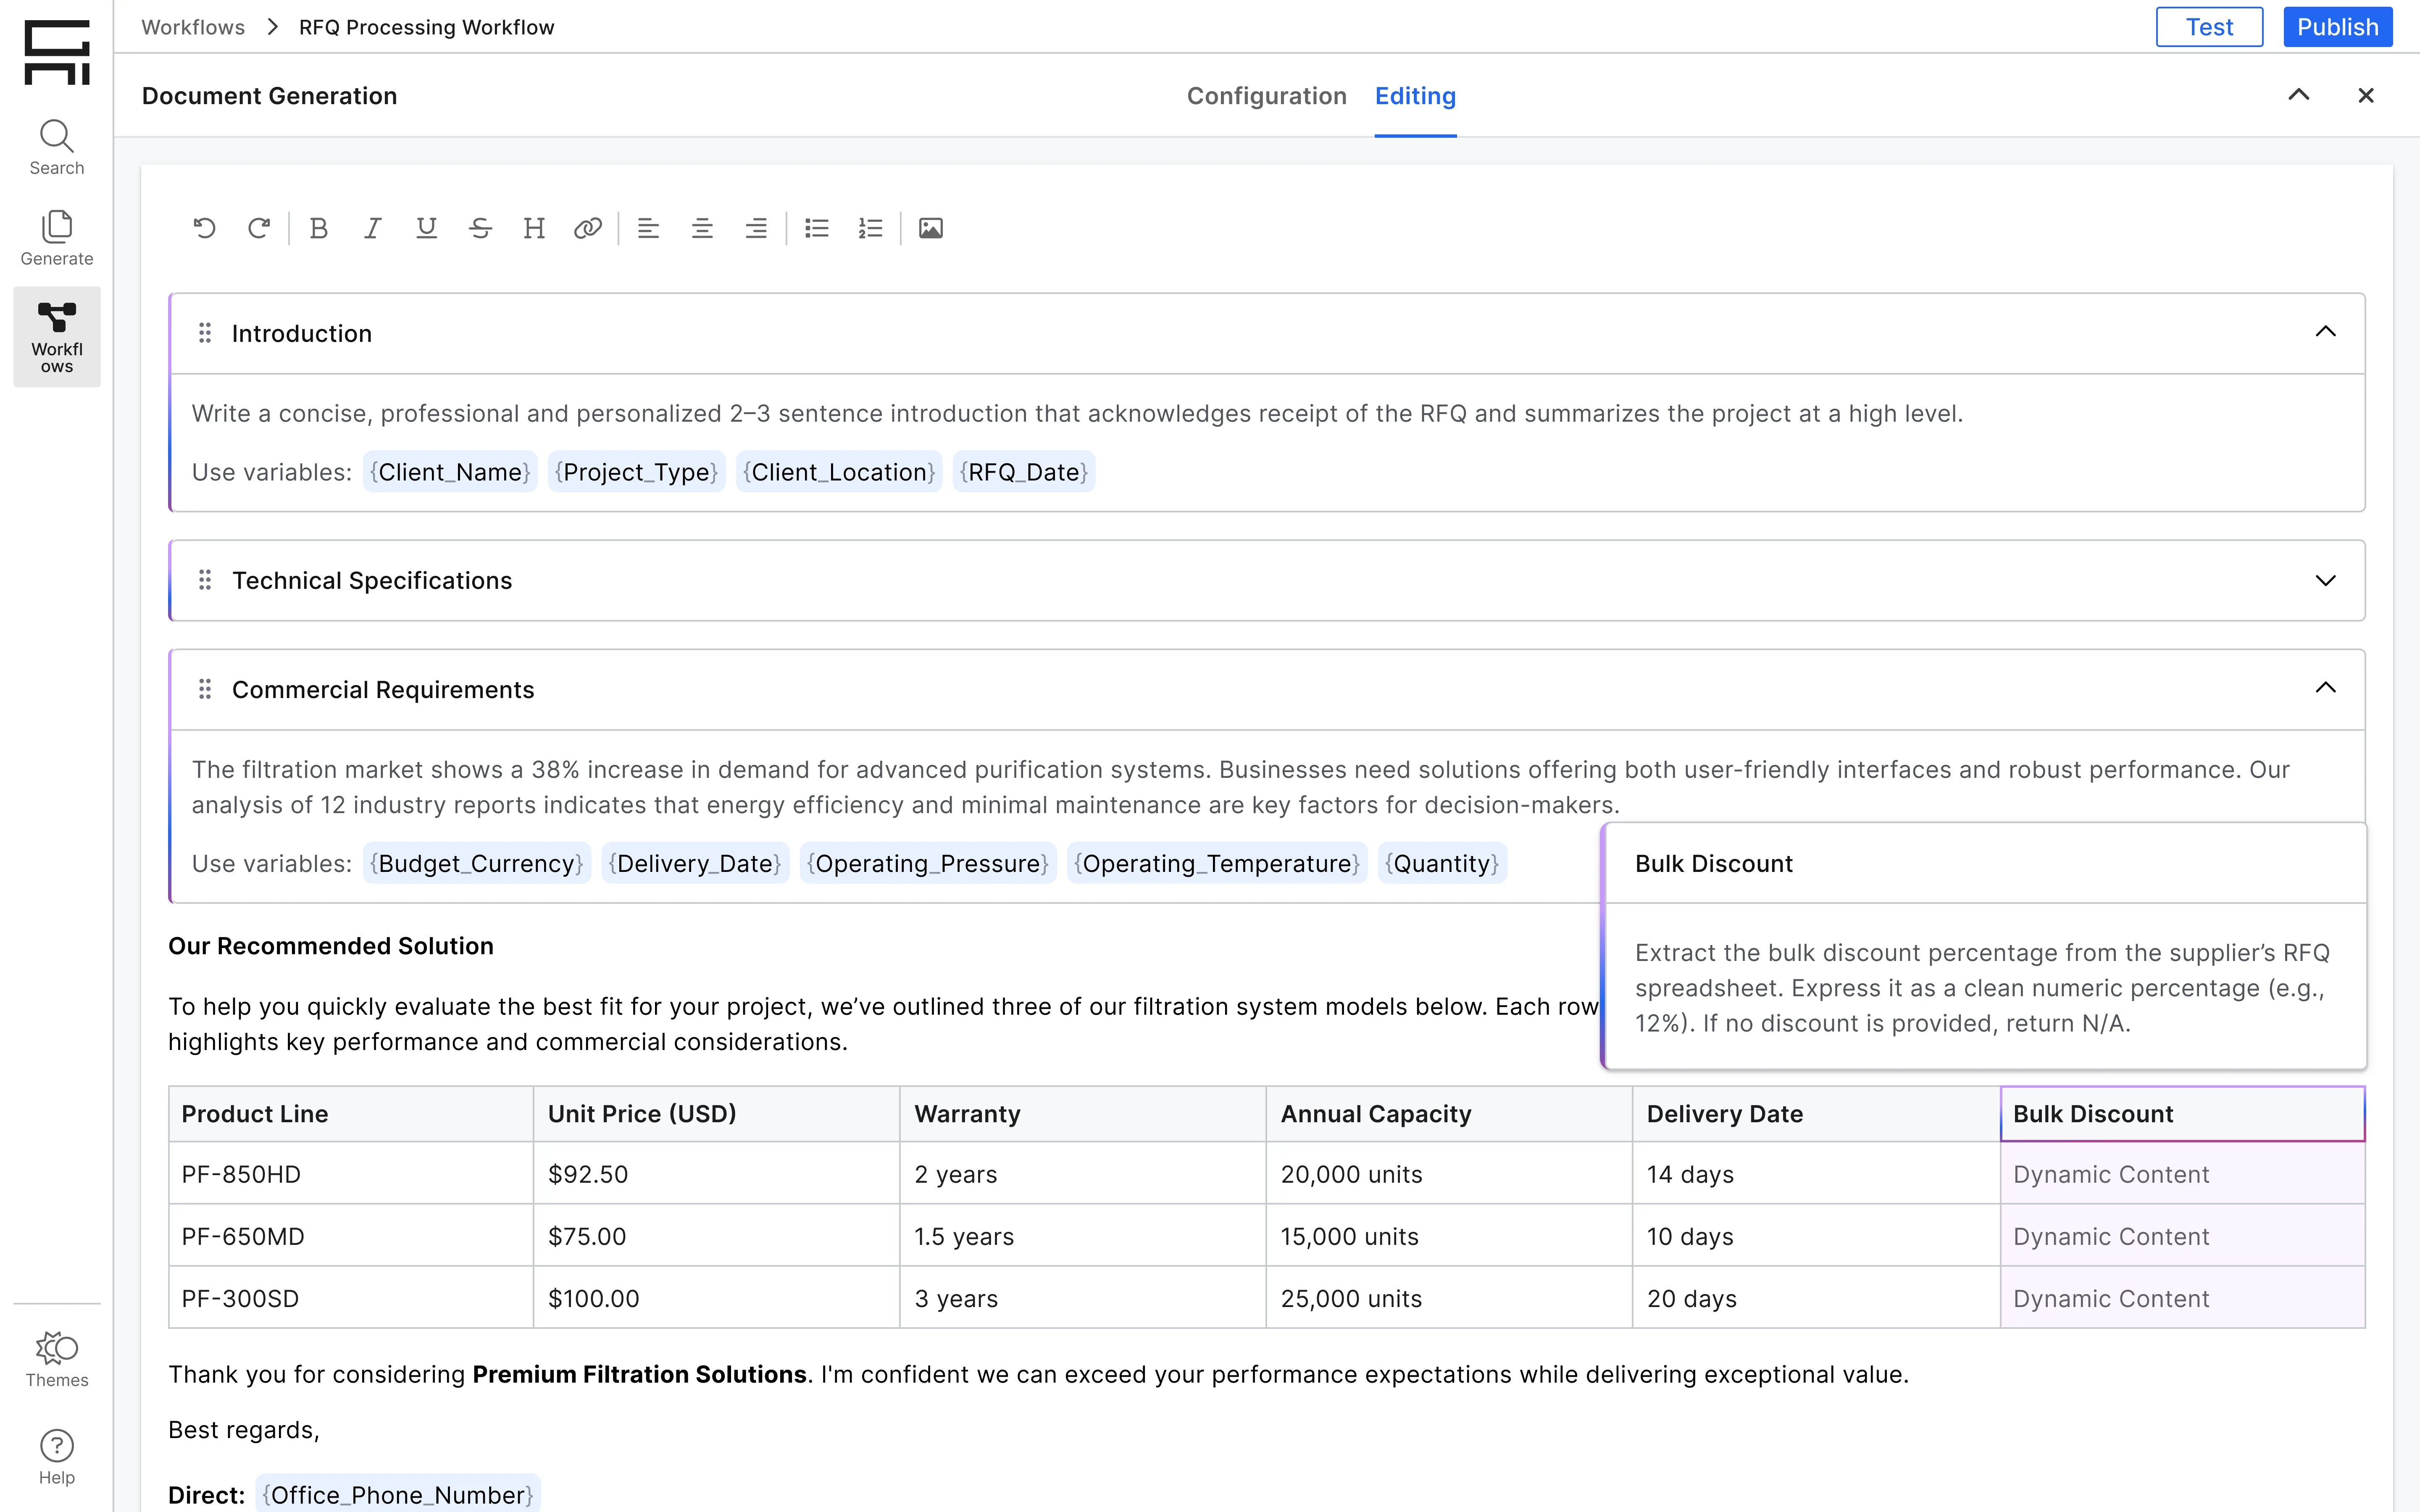Click the Publish button
Screen dimensions: 2420x1512
[2338, 27]
